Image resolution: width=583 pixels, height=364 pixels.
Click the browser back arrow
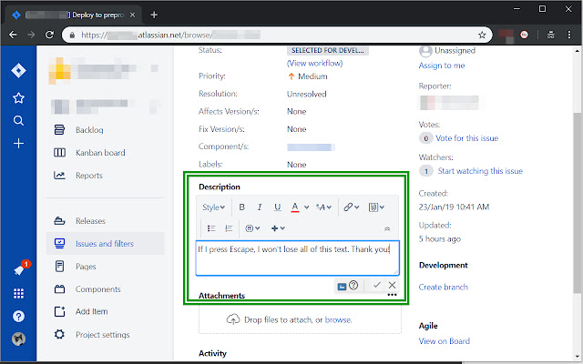click(x=13, y=35)
